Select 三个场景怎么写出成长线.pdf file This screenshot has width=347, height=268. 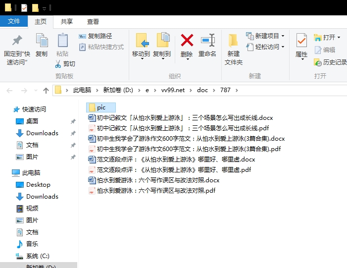point(179,128)
